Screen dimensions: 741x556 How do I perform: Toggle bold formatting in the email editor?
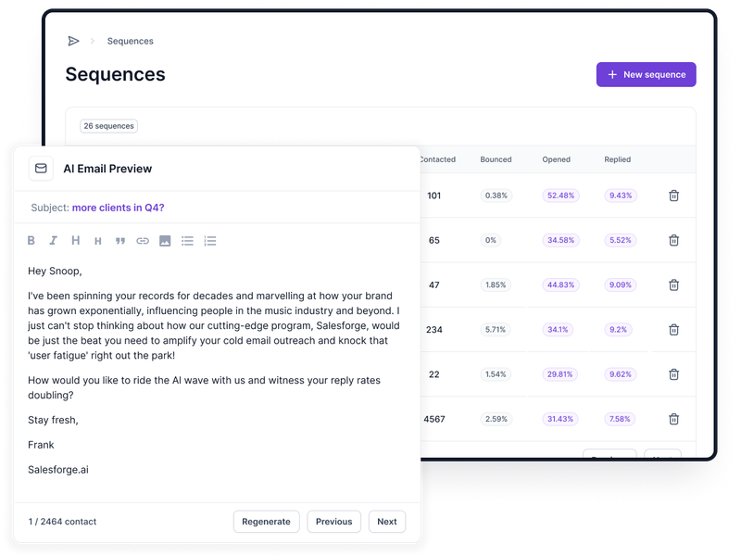(x=33, y=241)
